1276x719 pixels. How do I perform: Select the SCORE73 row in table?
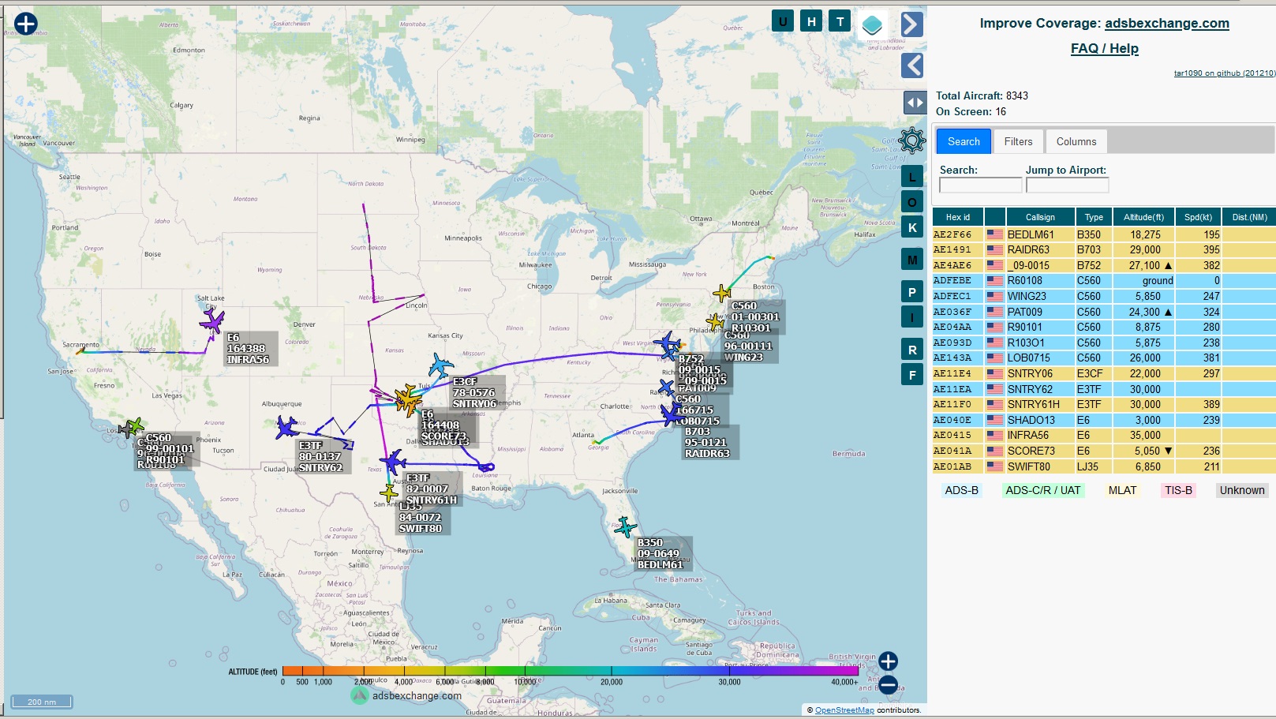coord(1104,451)
